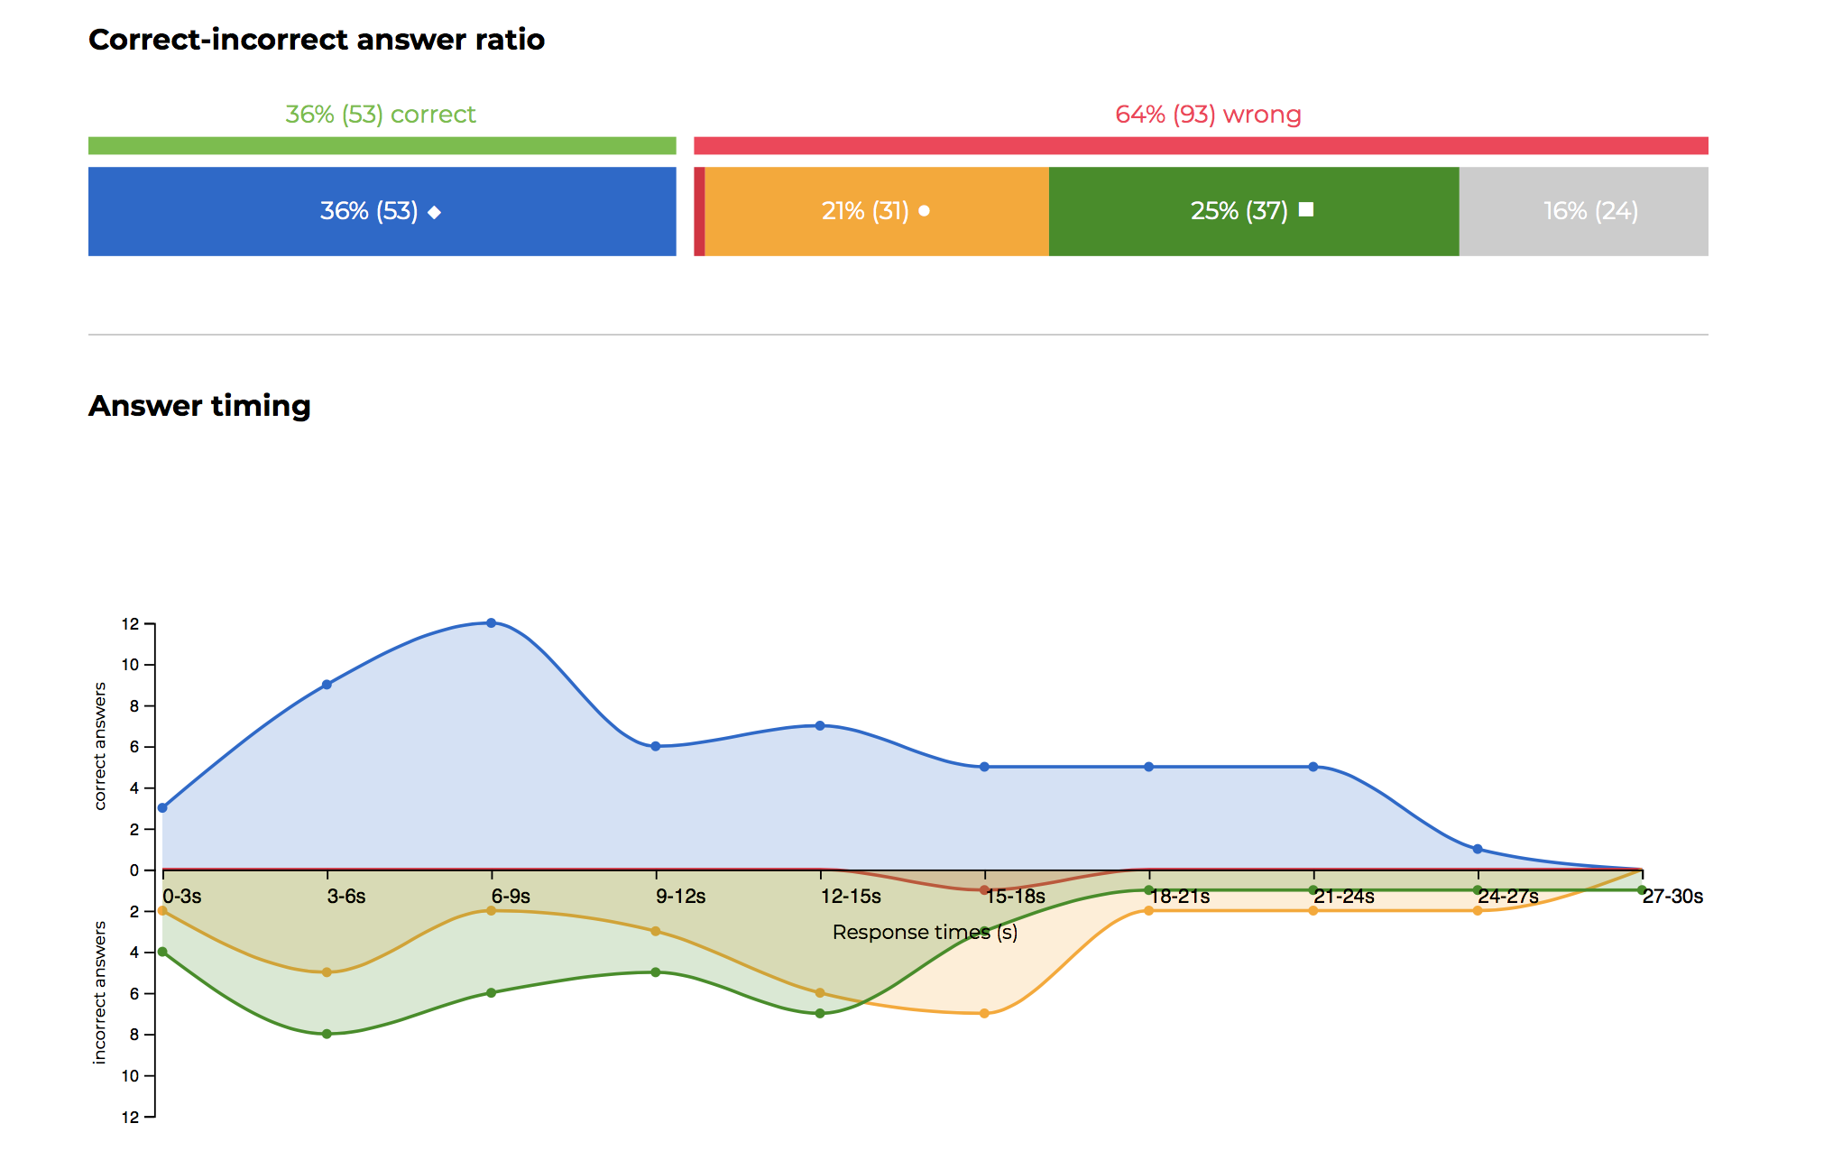Screen dimensions: 1833x1151
Task: Click the orange data point at 15-18s
Action: coord(984,1013)
